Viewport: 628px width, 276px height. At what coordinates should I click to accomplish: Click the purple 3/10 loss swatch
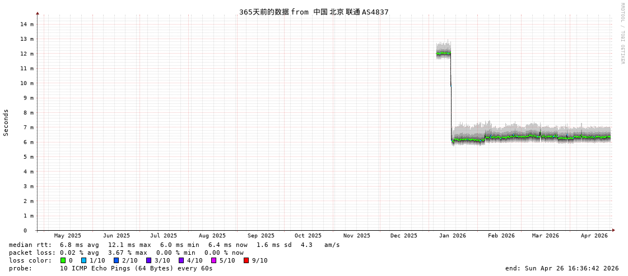pyautogui.click(x=149, y=260)
